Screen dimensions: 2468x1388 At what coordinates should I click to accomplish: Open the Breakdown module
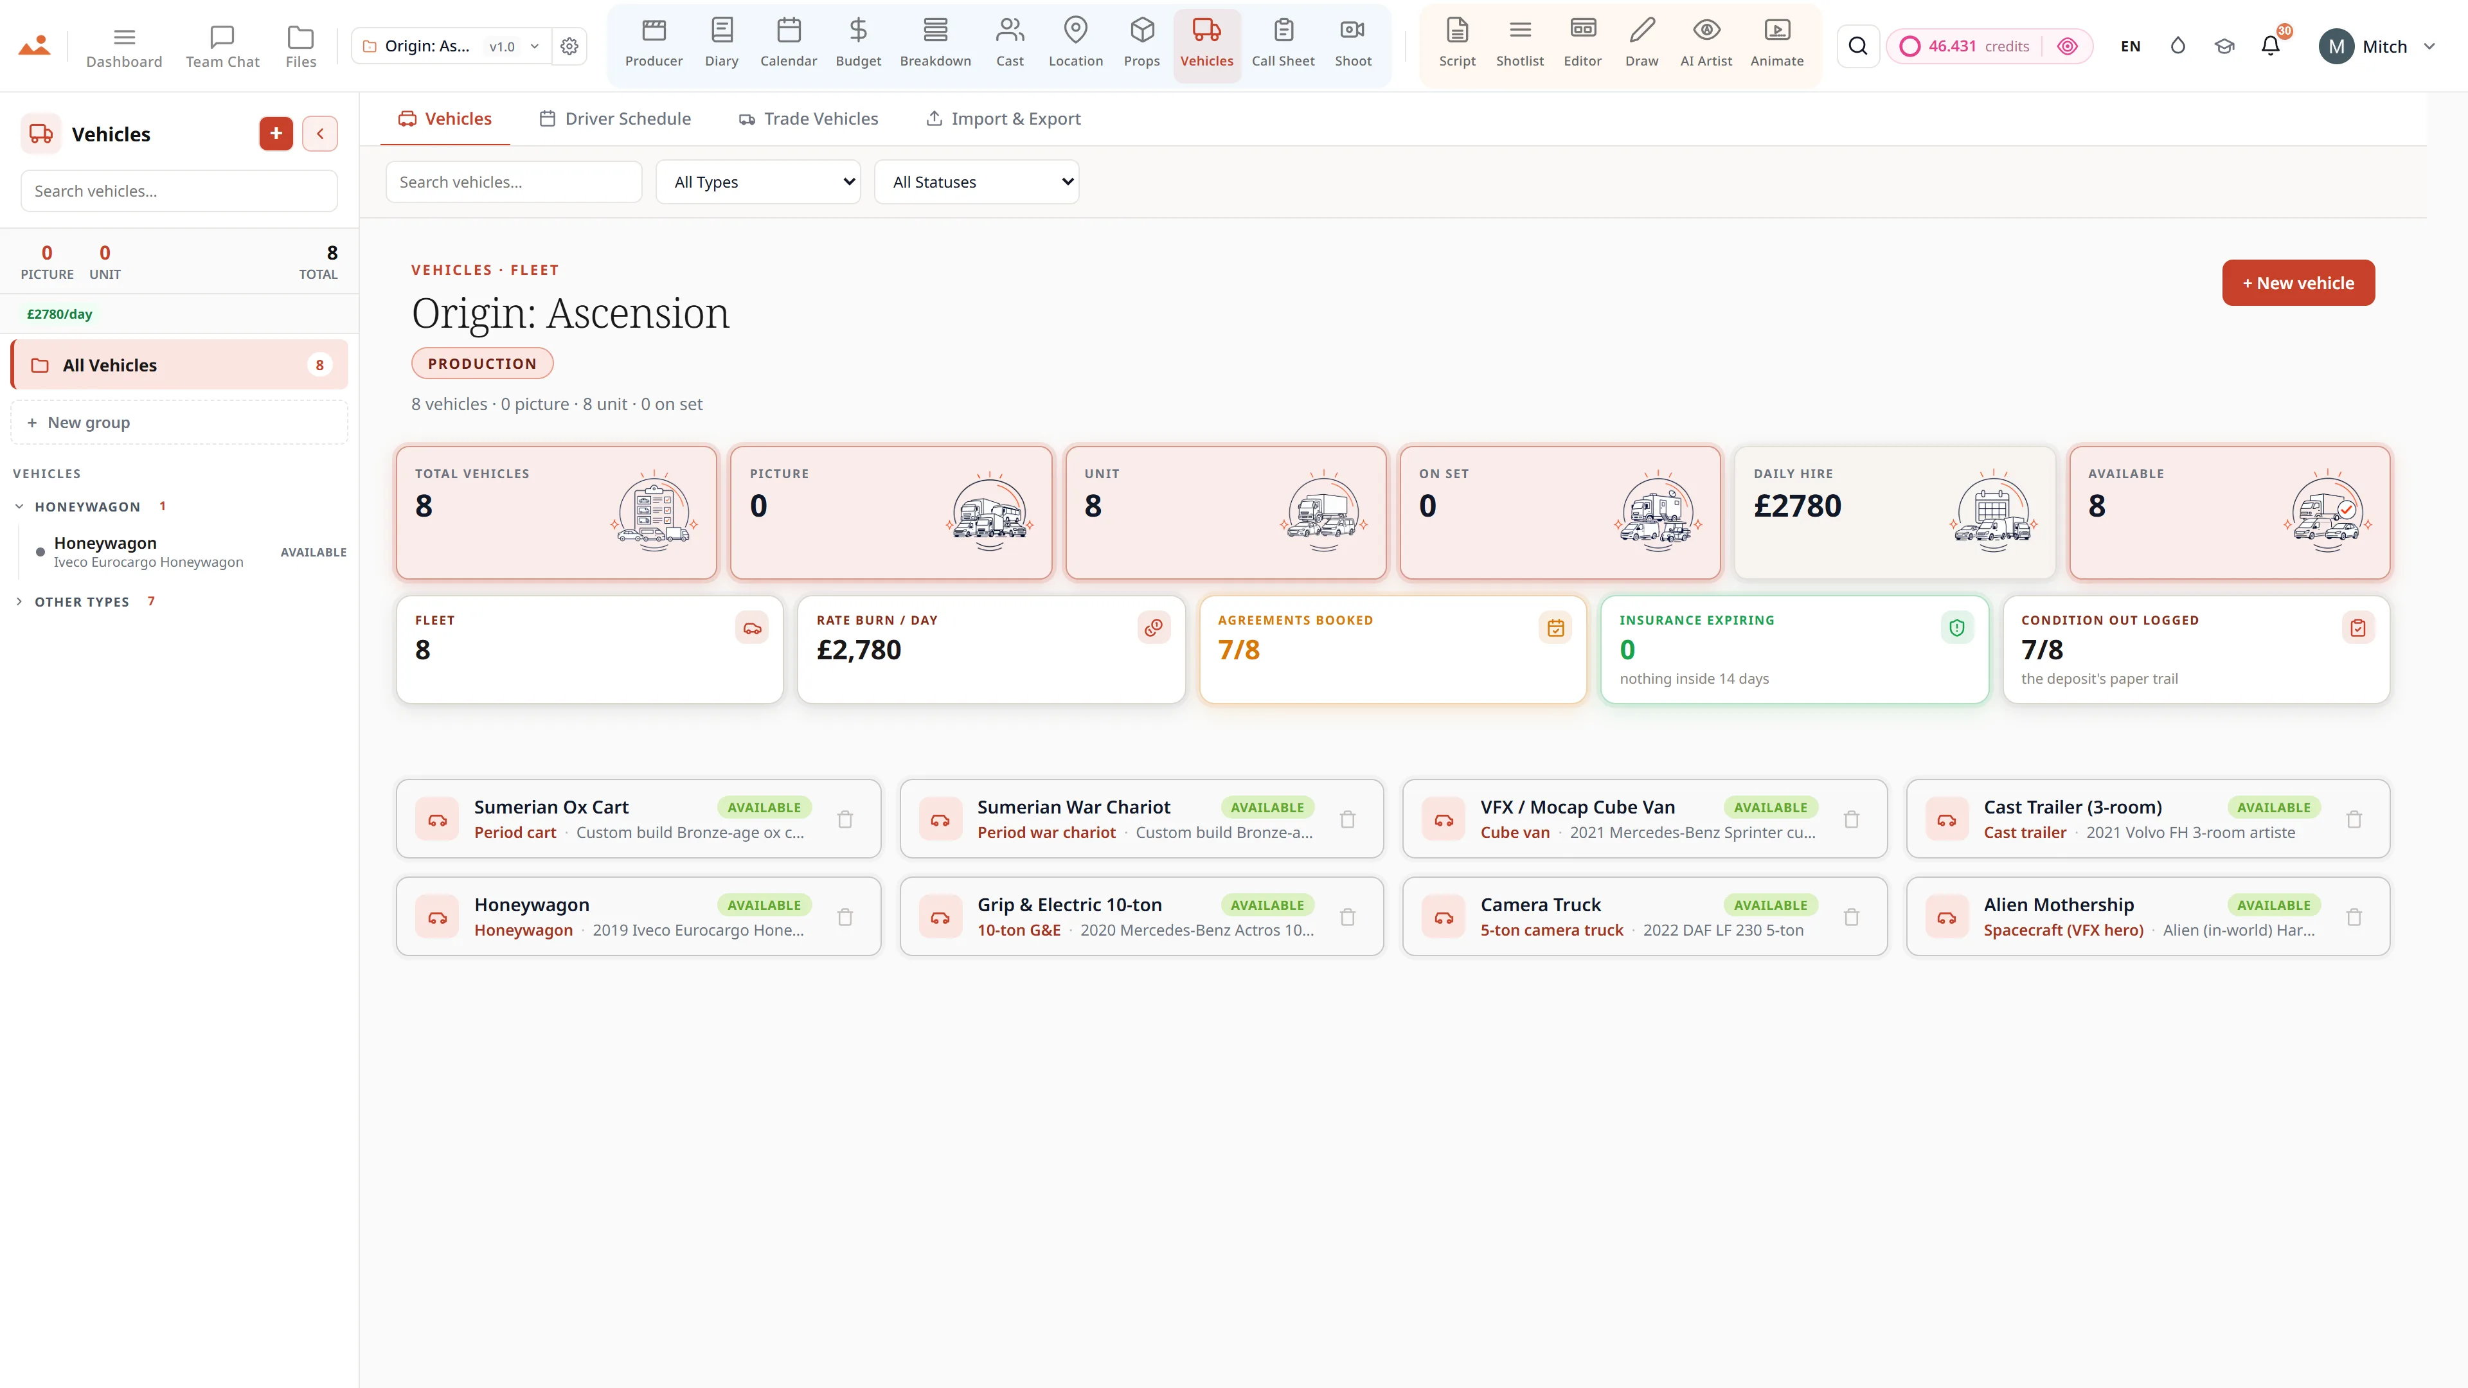pyautogui.click(x=935, y=44)
